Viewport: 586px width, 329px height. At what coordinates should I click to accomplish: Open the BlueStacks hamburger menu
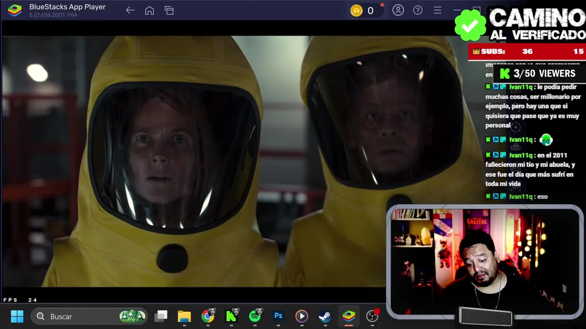[437, 10]
